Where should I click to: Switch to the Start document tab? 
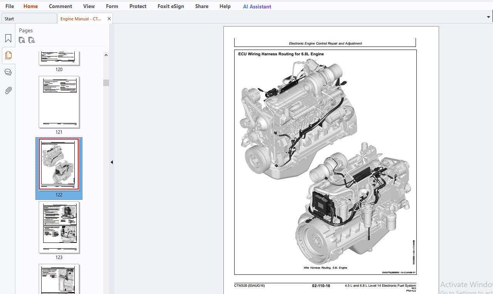(x=29, y=18)
